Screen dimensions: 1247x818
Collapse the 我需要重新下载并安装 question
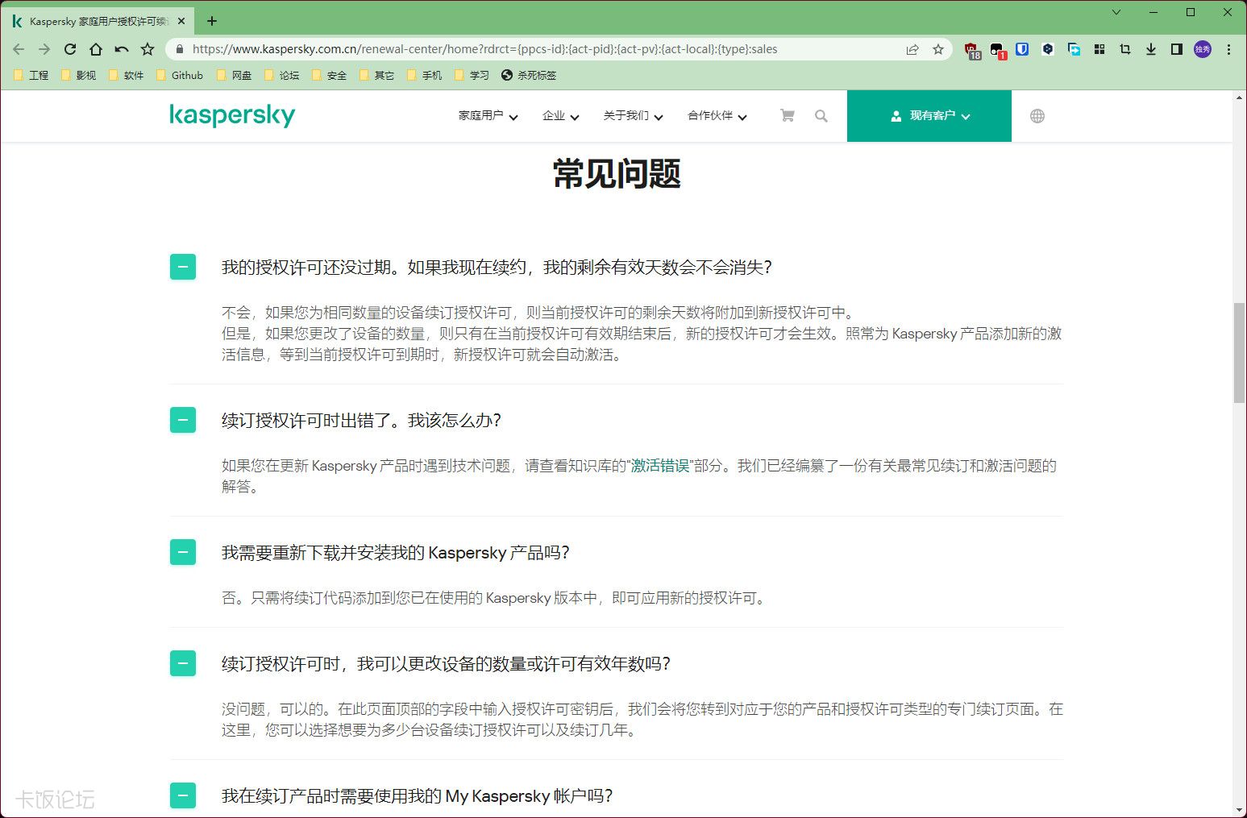coord(183,552)
